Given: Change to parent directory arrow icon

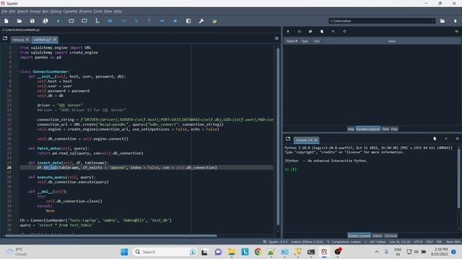Looking at the screenshot, I should (456, 21).
